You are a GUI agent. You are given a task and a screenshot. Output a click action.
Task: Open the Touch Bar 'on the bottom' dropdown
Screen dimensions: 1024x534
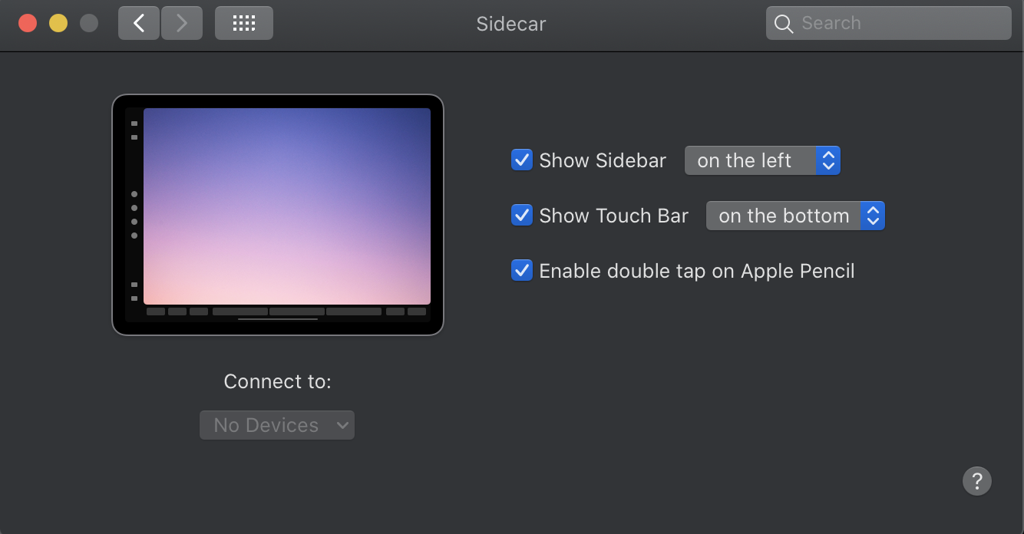pos(795,216)
